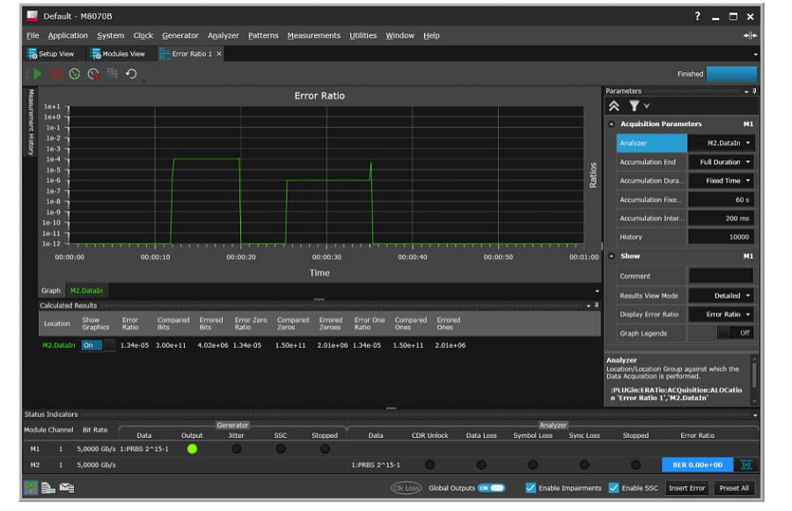Close the Error Ratio 1 tab
The height and width of the screenshot is (511, 792).
point(219,54)
